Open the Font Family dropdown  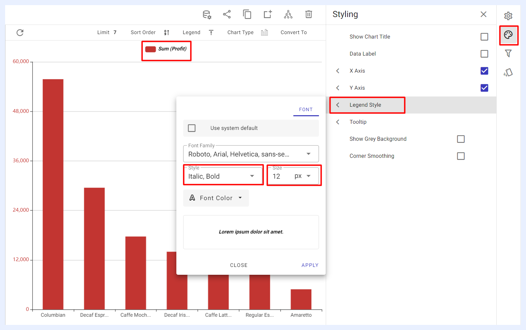point(251,154)
